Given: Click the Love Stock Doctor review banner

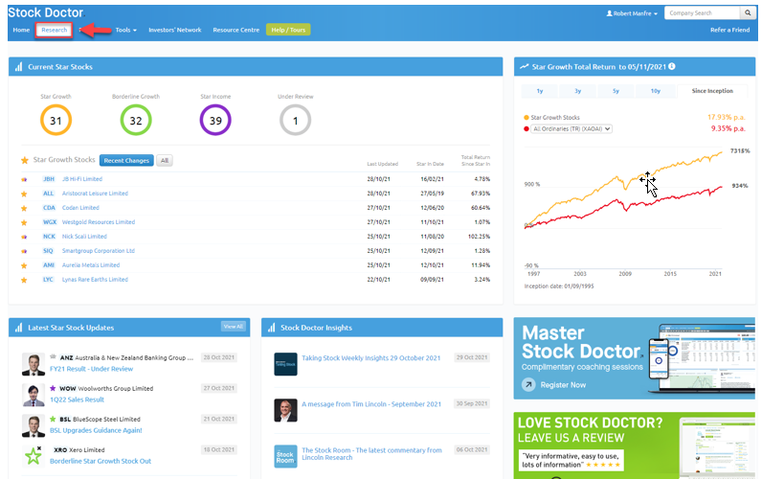Looking at the screenshot, I should pyautogui.click(x=634, y=445).
